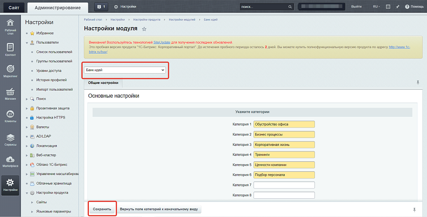Open the Клиенты sidebar section
This screenshot has width=427, height=217.
tap(10, 116)
